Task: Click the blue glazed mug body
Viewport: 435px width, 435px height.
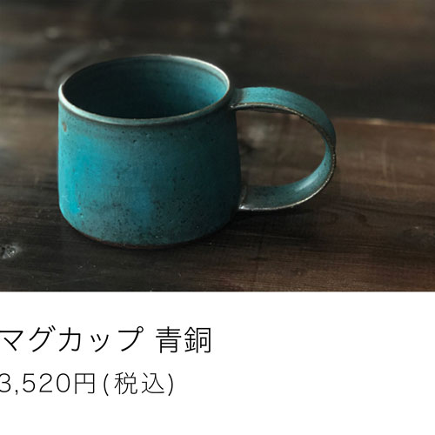Action: (x=148, y=180)
